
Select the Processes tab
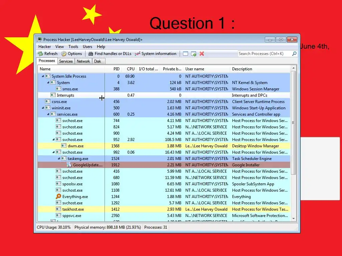click(47, 61)
